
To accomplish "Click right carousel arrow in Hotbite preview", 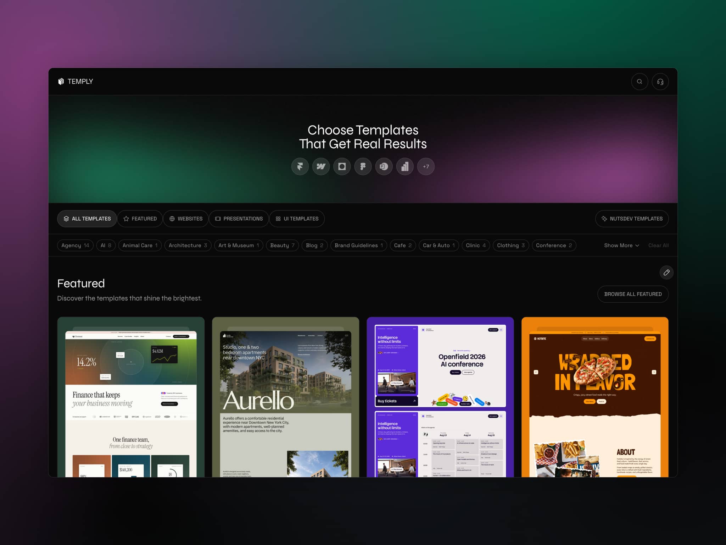I will (x=654, y=372).
